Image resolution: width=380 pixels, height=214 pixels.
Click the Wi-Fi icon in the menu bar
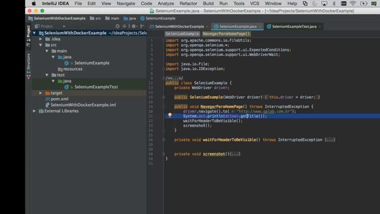353,4
